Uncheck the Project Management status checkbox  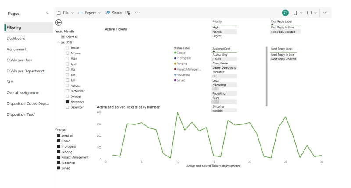coord(58,157)
